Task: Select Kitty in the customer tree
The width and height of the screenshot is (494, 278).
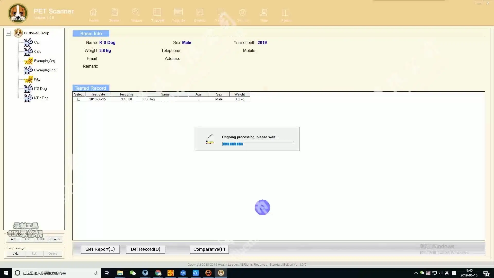Action: pyautogui.click(x=37, y=79)
